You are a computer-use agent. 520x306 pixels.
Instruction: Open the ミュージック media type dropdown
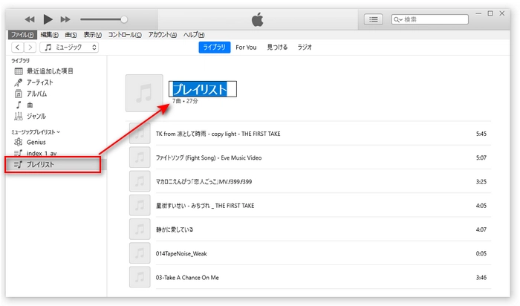pyautogui.click(x=70, y=48)
